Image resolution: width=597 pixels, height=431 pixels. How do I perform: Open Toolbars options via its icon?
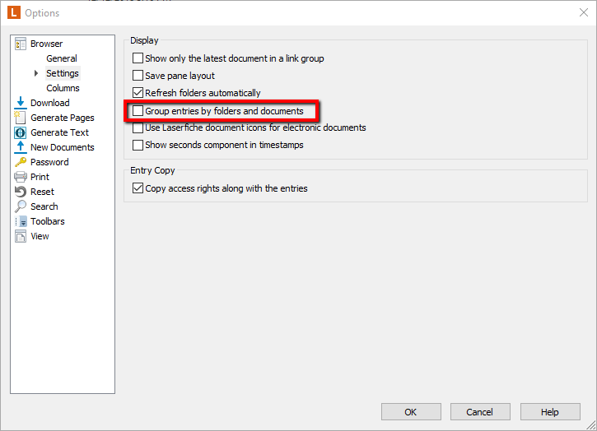coord(21,221)
